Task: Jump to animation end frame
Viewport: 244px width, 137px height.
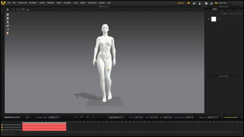Action: [x=87, y=117]
